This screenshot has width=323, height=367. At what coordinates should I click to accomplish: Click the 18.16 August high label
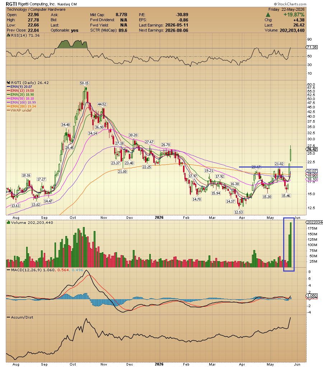(x=26, y=175)
